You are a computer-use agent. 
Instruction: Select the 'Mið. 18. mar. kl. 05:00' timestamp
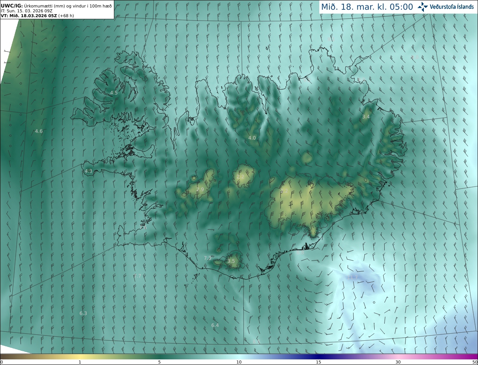coord(367,7)
